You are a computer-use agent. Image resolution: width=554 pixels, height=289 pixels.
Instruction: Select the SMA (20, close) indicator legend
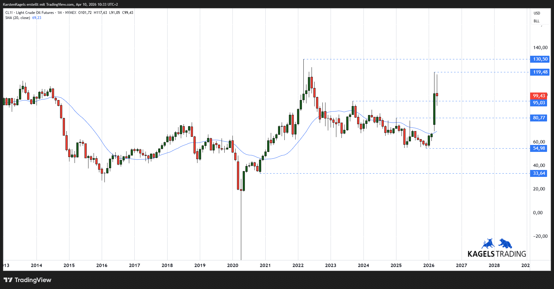click(18, 18)
